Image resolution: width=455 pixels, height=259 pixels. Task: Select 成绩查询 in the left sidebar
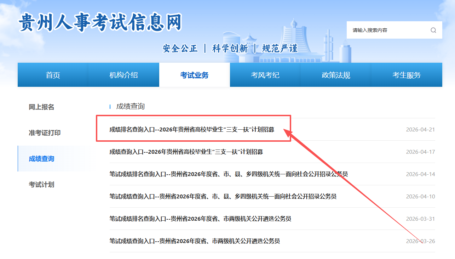[x=41, y=159]
